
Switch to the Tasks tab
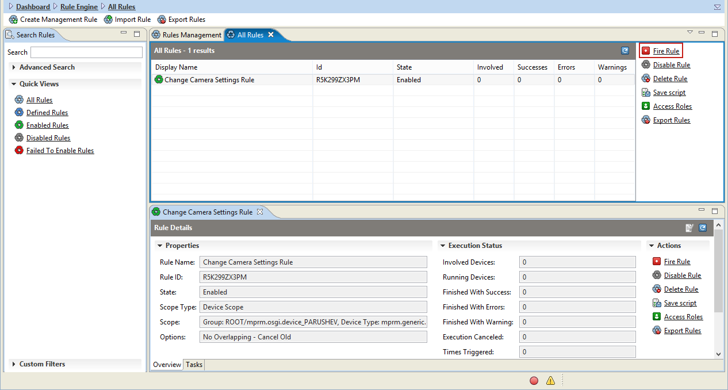pos(194,365)
